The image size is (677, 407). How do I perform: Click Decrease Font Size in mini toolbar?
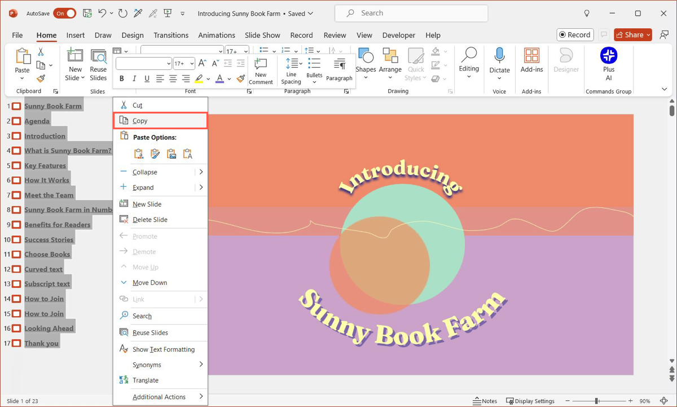(x=215, y=63)
